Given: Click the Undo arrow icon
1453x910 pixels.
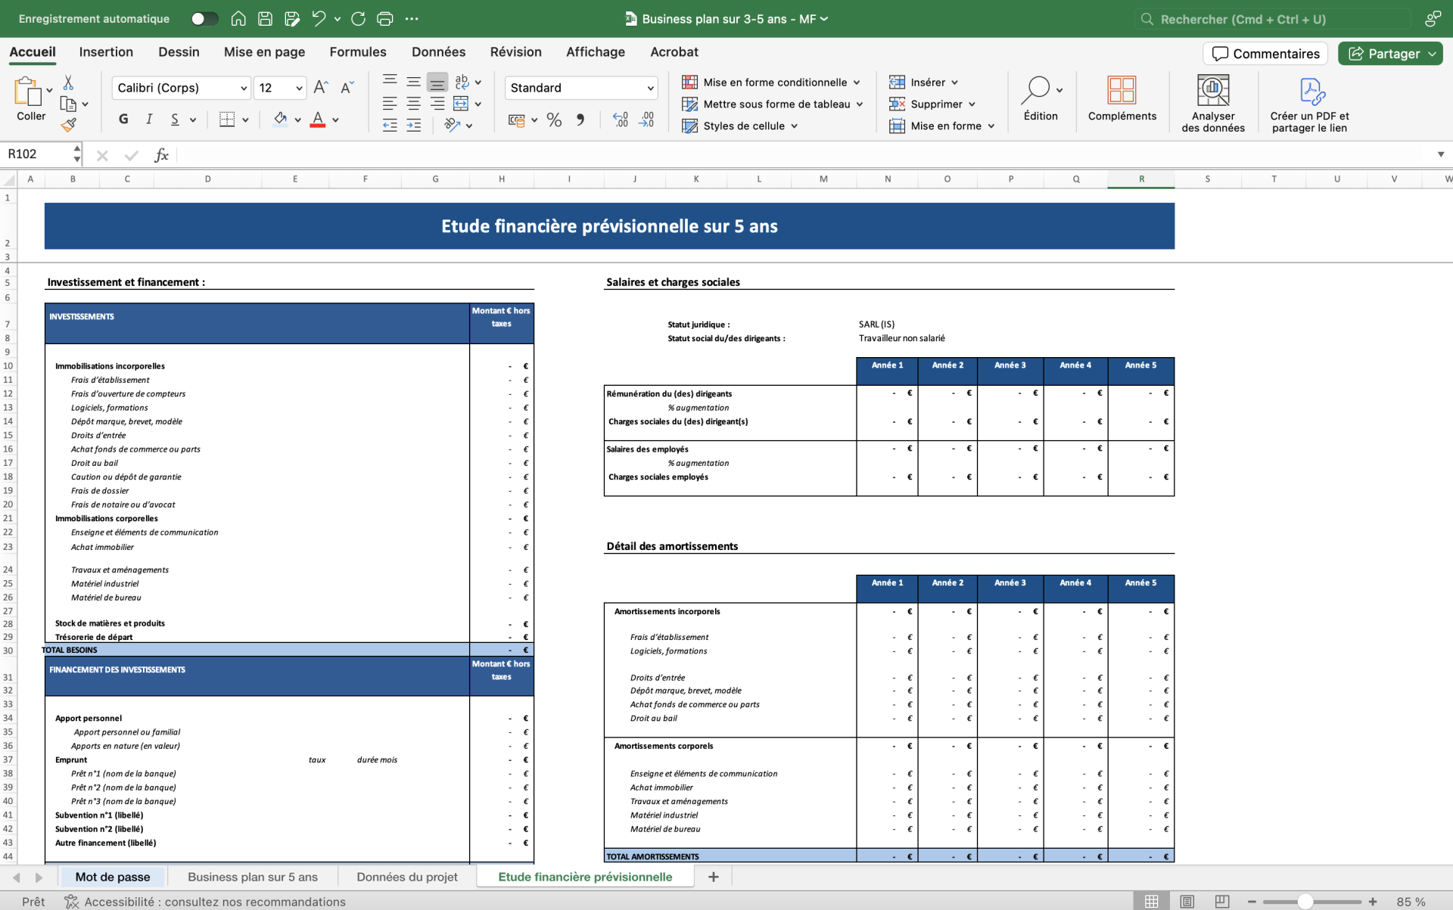Looking at the screenshot, I should (319, 19).
